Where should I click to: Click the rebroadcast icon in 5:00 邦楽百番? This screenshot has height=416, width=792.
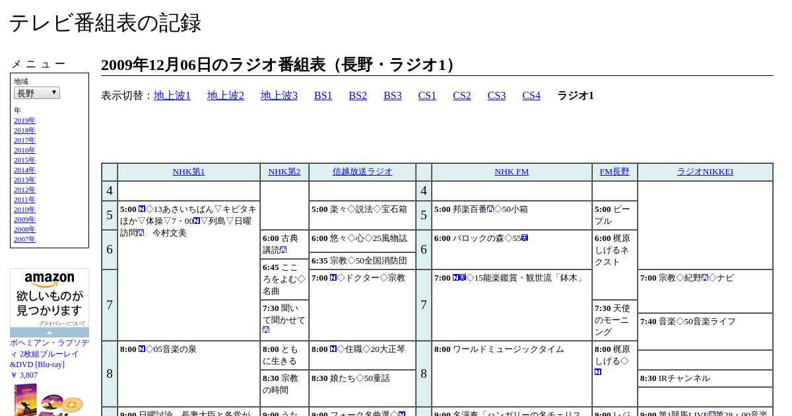pyautogui.click(x=490, y=209)
